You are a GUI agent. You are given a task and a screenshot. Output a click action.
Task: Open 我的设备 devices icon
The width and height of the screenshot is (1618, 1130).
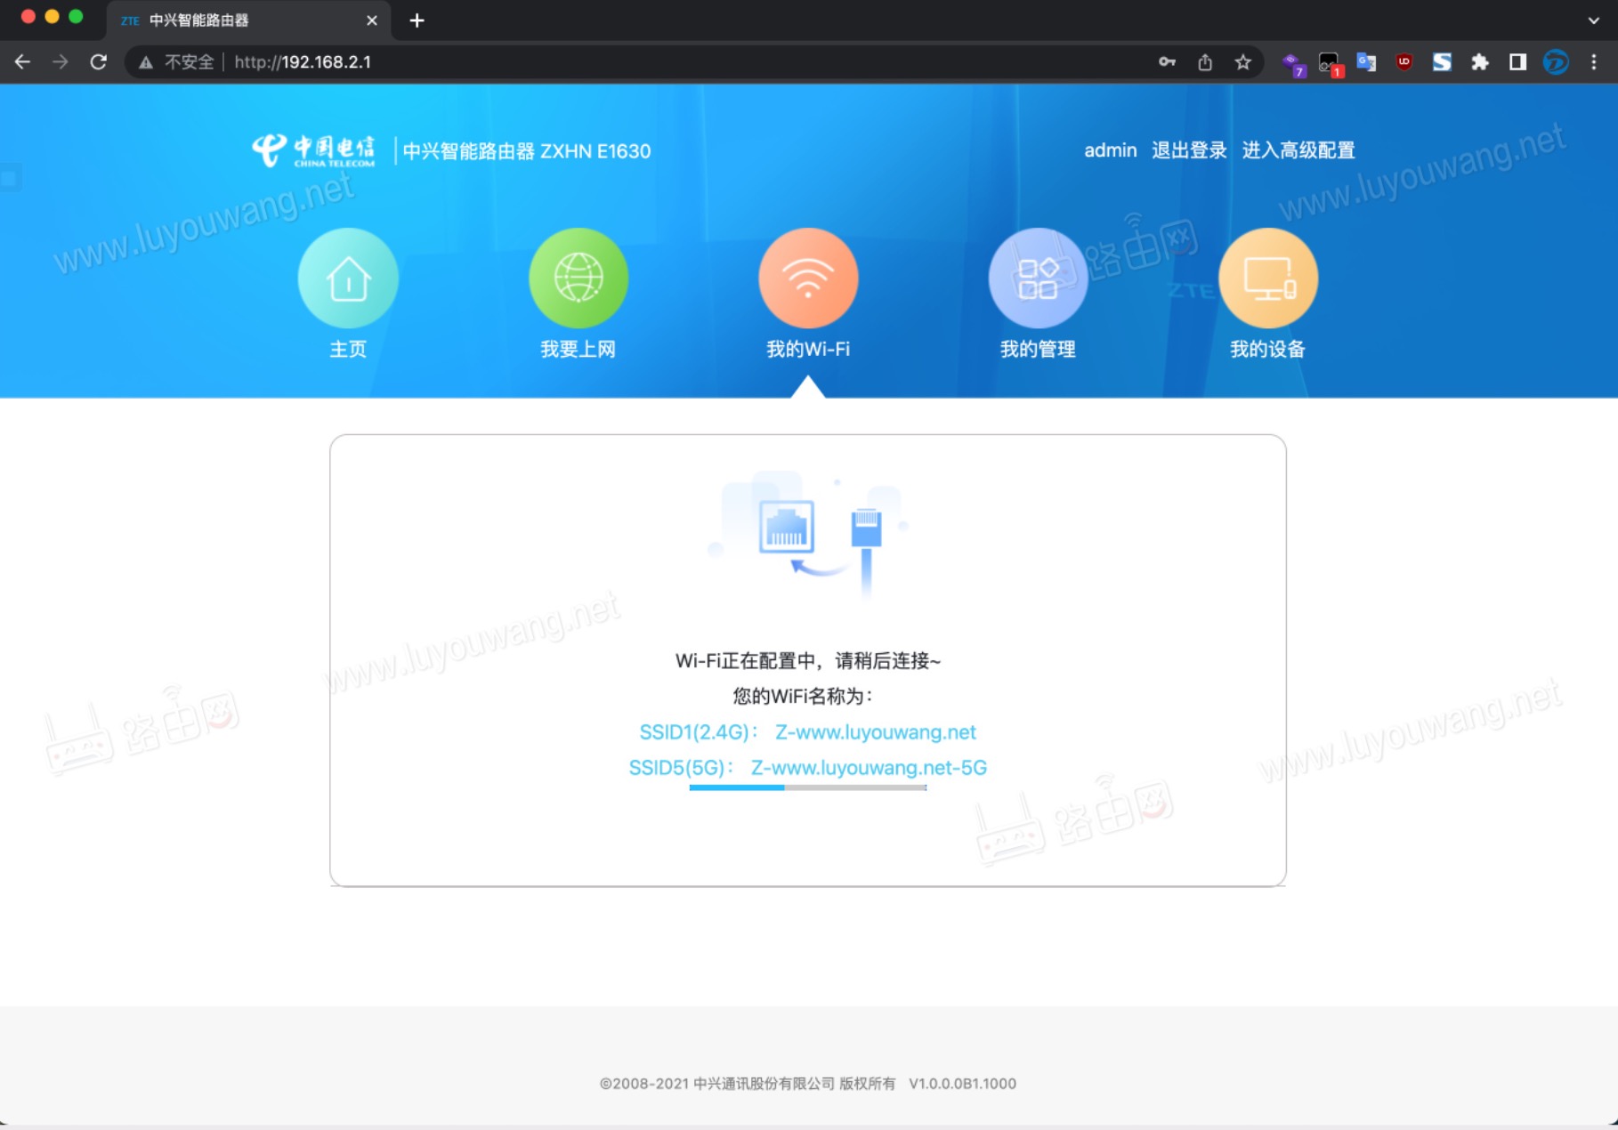(x=1267, y=278)
